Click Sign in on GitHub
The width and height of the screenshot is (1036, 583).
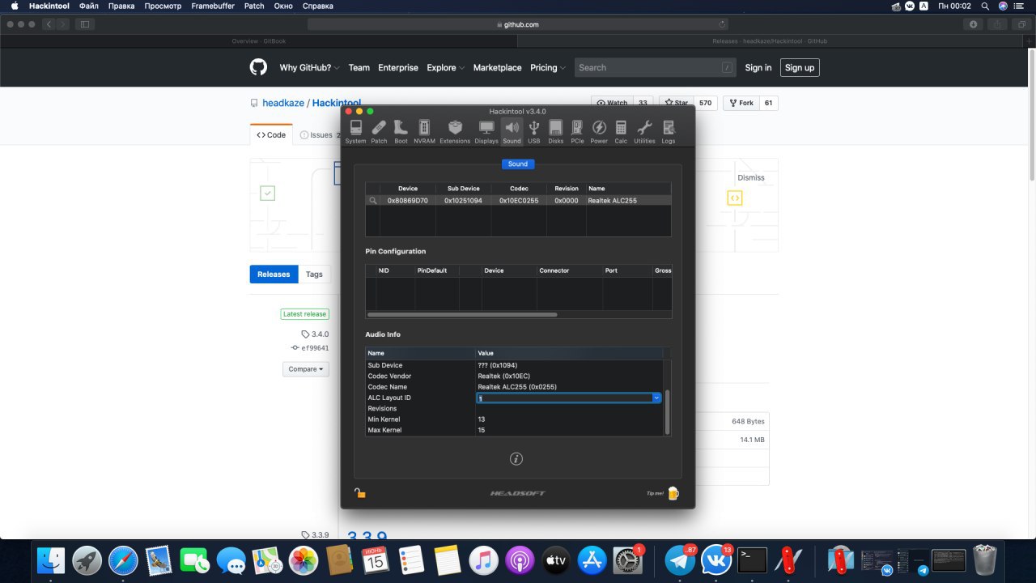tap(758, 68)
